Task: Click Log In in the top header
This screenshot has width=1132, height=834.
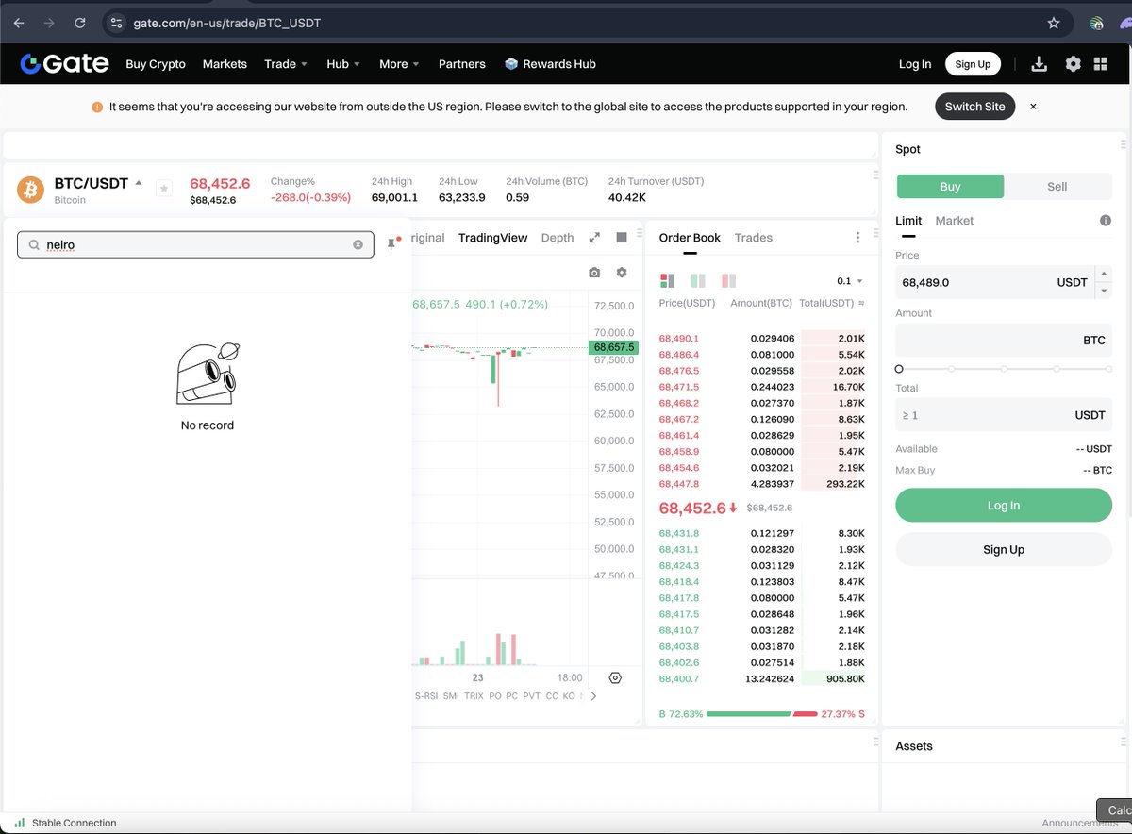Action: (915, 64)
